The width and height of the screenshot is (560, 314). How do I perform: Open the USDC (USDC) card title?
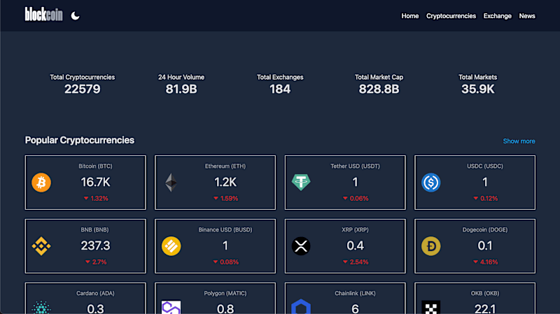484,166
